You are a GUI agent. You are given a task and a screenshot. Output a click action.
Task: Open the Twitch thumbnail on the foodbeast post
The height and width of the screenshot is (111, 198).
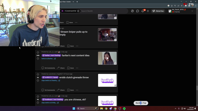click(107, 101)
